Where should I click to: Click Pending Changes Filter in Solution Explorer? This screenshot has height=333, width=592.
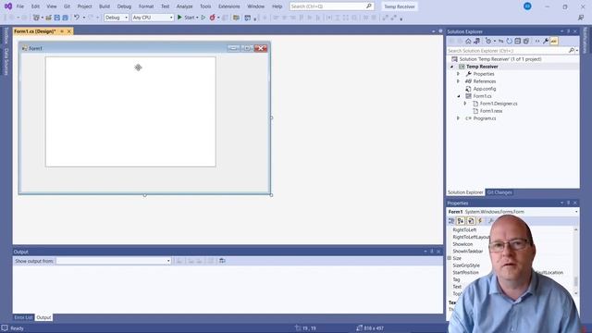pos(489,41)
